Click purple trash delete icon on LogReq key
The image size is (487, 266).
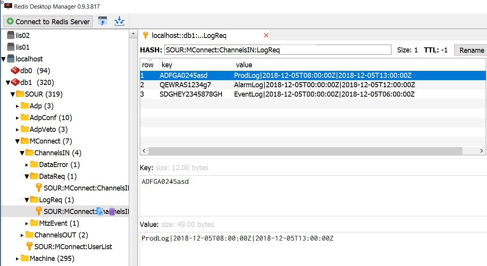tap(112, 212)
